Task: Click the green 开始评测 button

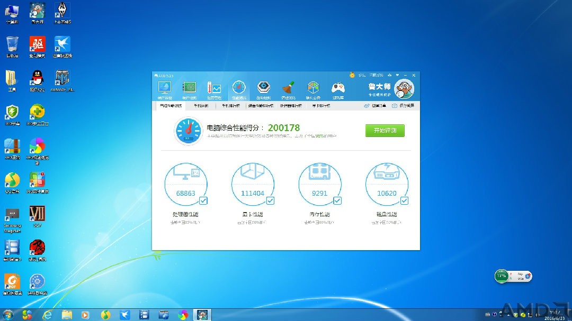Action: click(x=385, y=131)
